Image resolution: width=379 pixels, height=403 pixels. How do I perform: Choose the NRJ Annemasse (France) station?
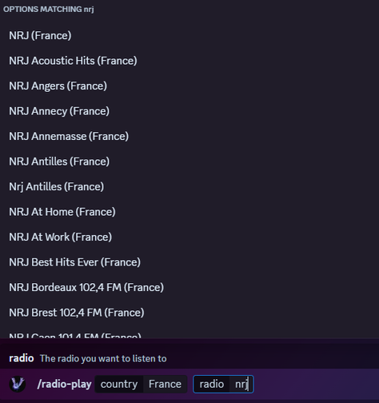(189, 136)
